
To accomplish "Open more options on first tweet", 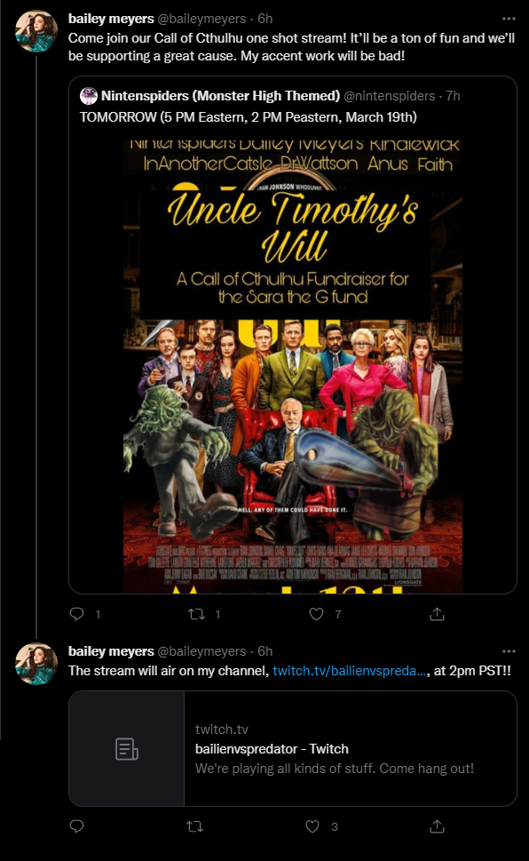I will (x=509, y=19).
